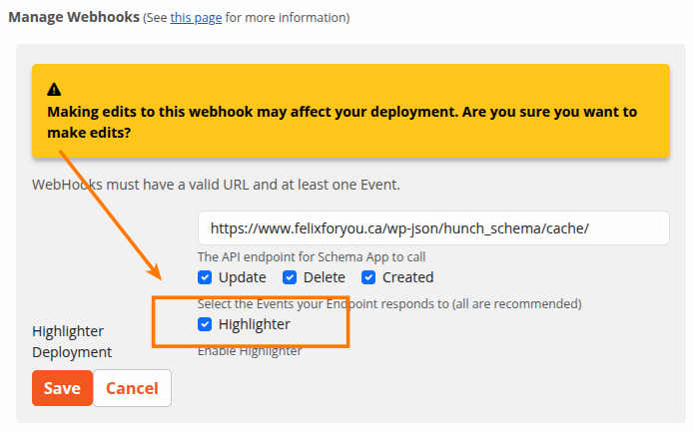This screenshot has width=694, height=433.
Task: Toggle the Created event checkbox
Action: click(x=368, y=277)
